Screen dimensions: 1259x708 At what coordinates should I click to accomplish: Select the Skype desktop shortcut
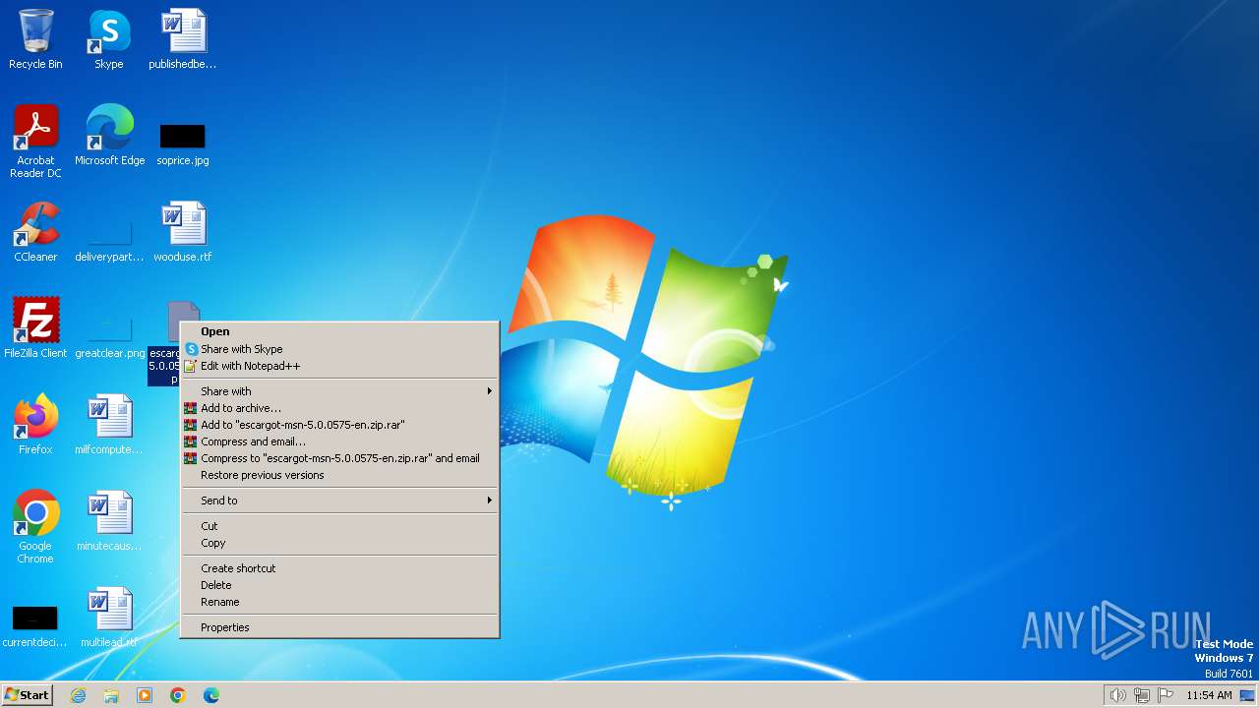point(109,39)
